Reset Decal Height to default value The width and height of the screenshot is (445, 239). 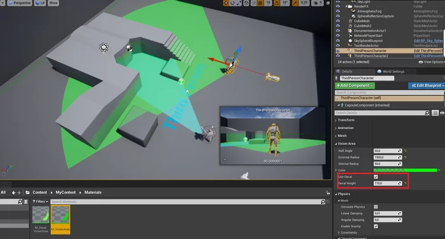click(406, 183)
